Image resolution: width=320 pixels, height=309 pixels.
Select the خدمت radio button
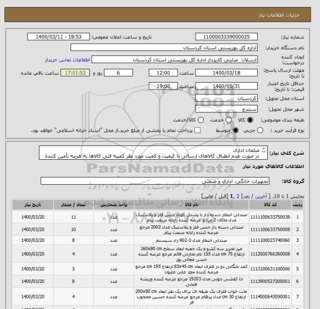[x=228, y=120]
